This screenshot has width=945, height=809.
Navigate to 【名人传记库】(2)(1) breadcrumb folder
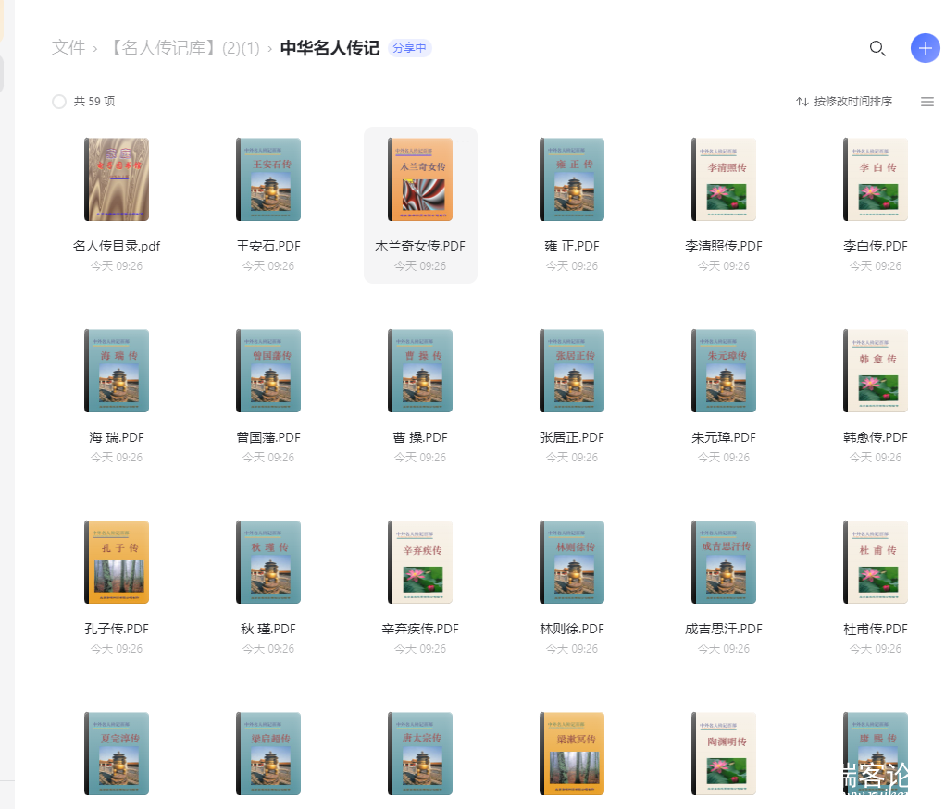click(183, 48)
